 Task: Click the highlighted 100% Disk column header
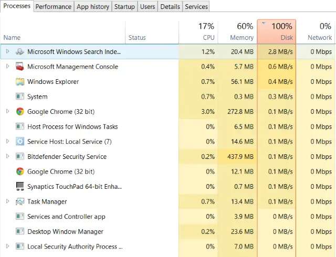[x=277, y=31]
